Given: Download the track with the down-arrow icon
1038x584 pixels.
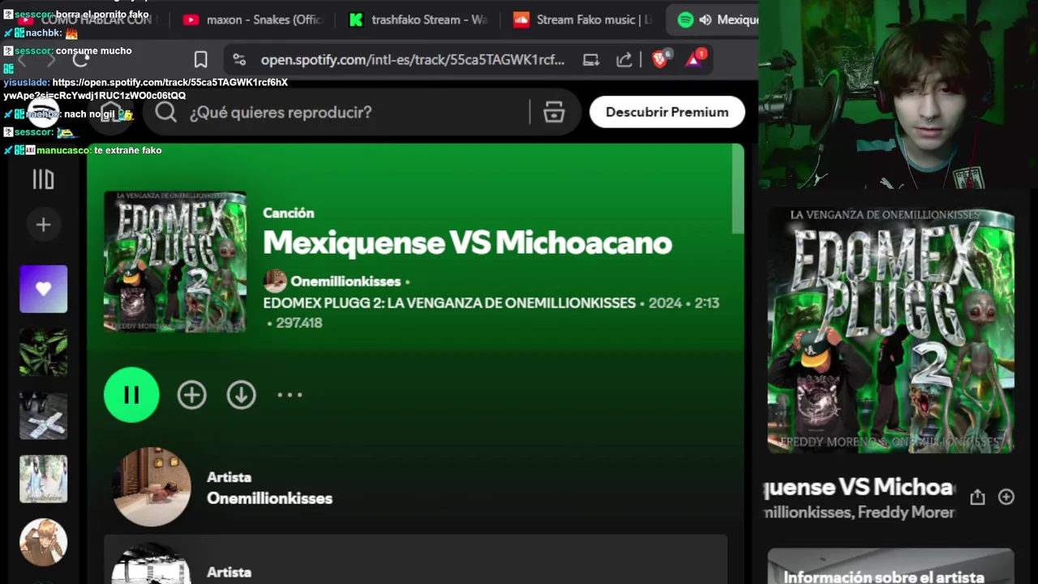Looking at the screenshot, I should tap(241, 395).
